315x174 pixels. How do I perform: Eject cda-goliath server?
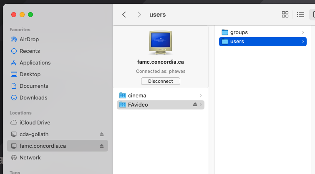coord(102,134)
